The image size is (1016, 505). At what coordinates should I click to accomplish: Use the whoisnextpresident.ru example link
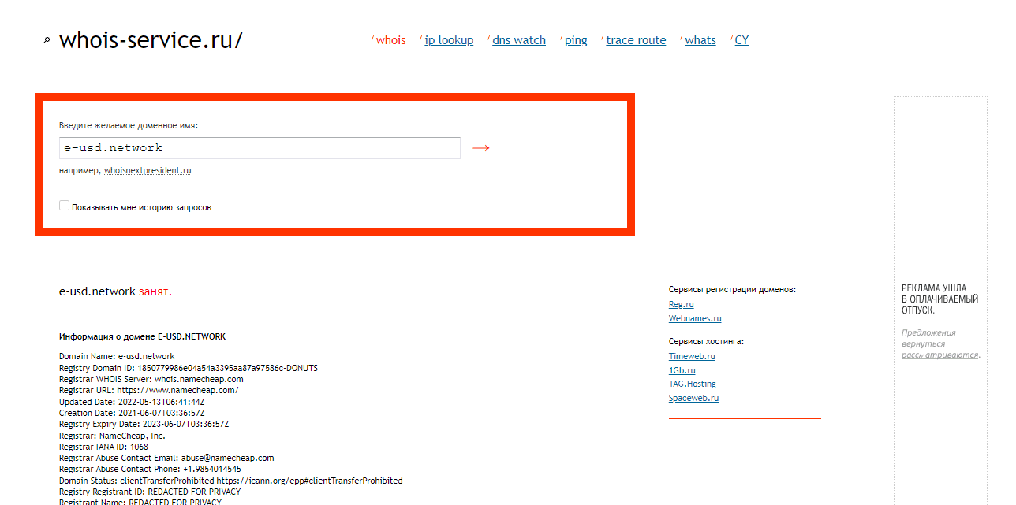148,170
